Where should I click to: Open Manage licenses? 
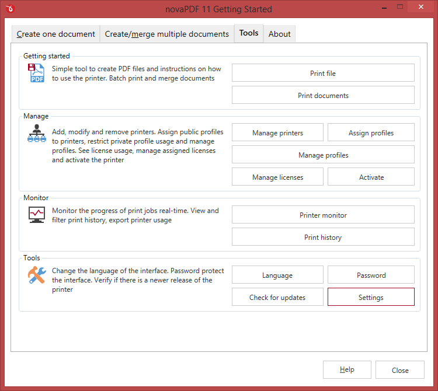tap(277, 177)
